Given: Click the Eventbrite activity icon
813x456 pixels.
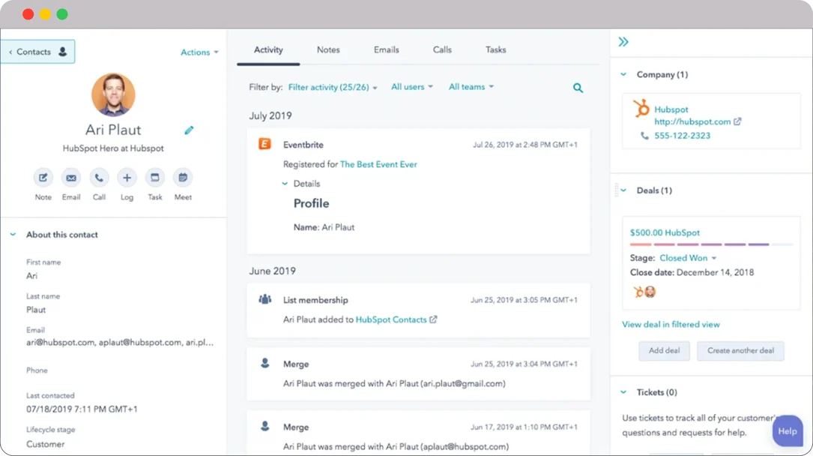Looking at the screenshot, I should tap(264, 144).
